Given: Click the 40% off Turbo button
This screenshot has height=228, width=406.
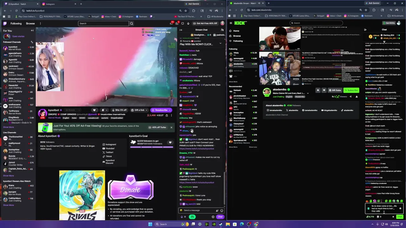Looking at the screenshot, I should [157, 127].
